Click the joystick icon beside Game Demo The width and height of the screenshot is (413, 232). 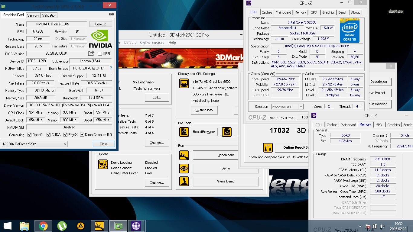tap(184, 181)
